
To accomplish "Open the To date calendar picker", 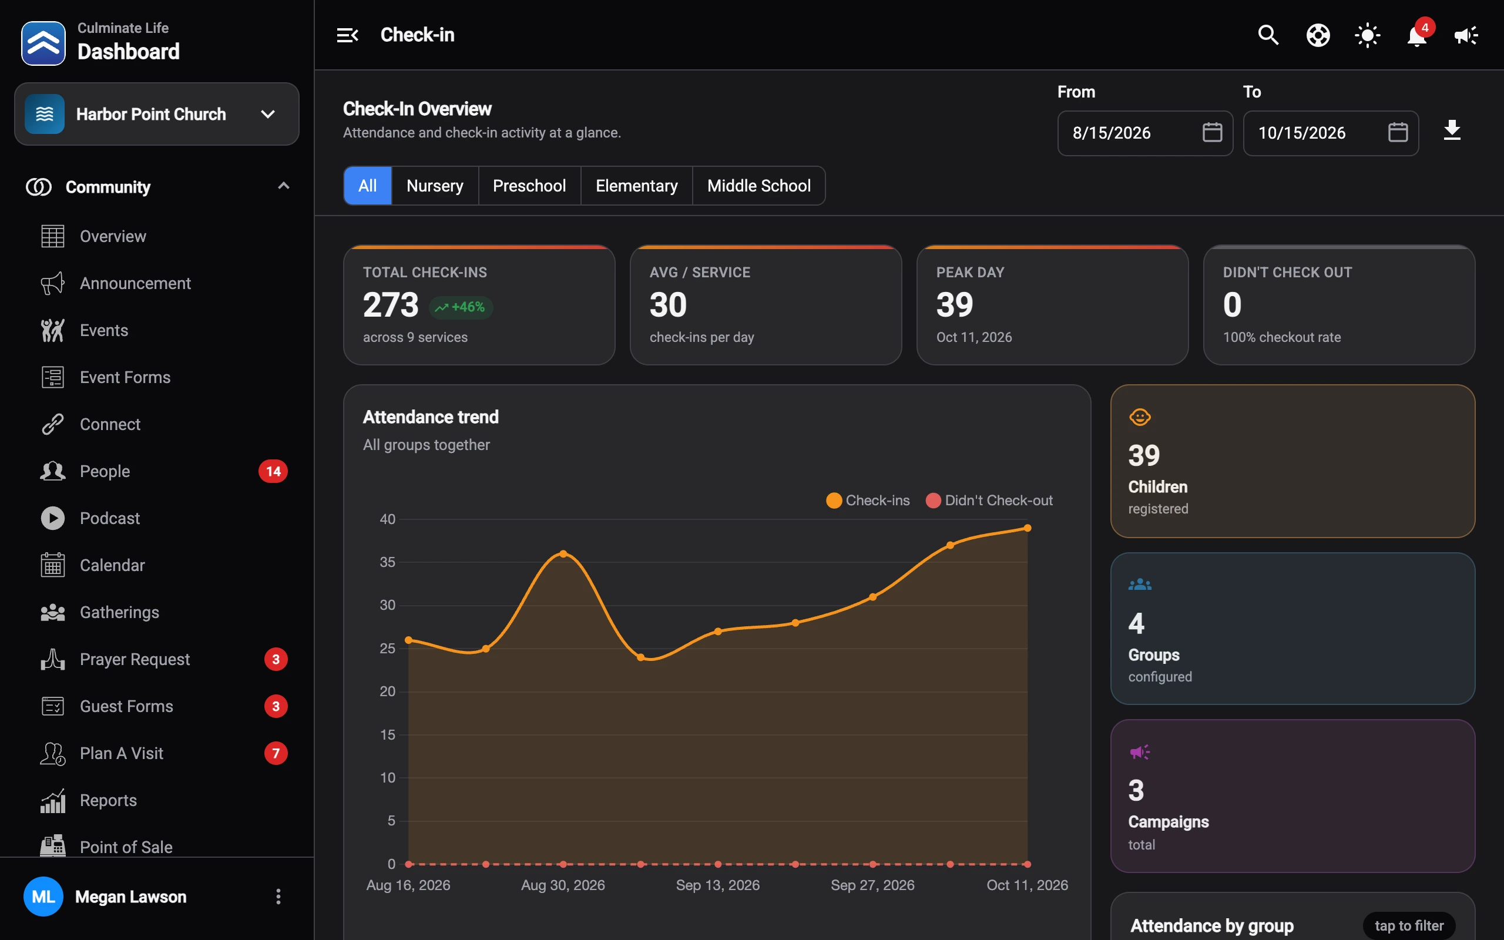I will [x=1398, y=132].
